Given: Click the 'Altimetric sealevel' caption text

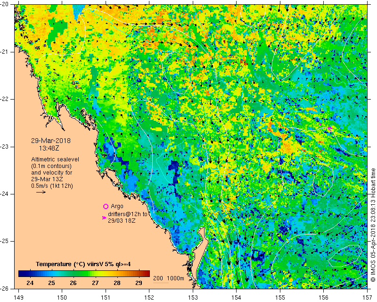Looking at the screenshot, I should [x=55, y=159].
